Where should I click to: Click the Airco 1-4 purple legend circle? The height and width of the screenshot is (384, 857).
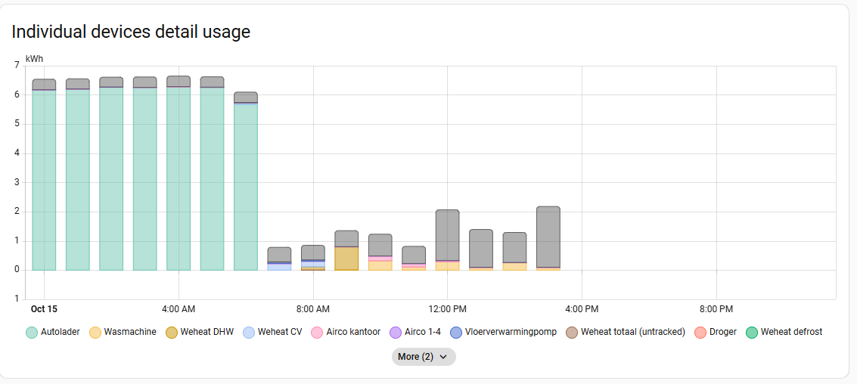pos(395,332)
